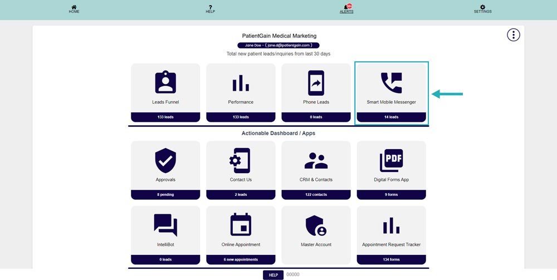Open the Performance bar chart icon

[x=241, y=83]
